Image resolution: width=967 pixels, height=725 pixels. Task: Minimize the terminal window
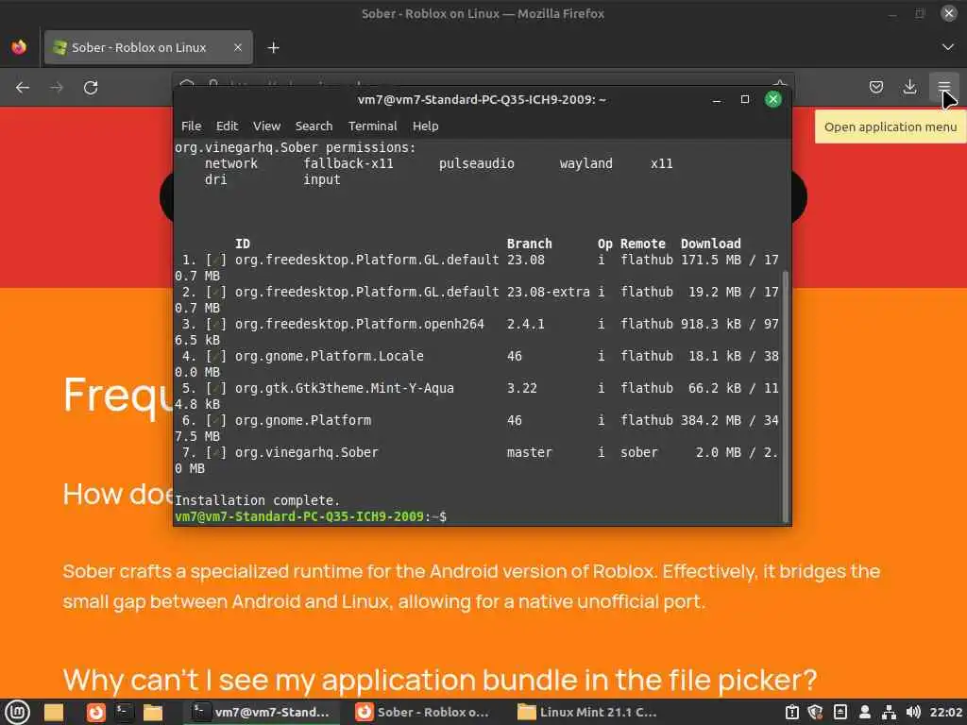click(717, 99)
